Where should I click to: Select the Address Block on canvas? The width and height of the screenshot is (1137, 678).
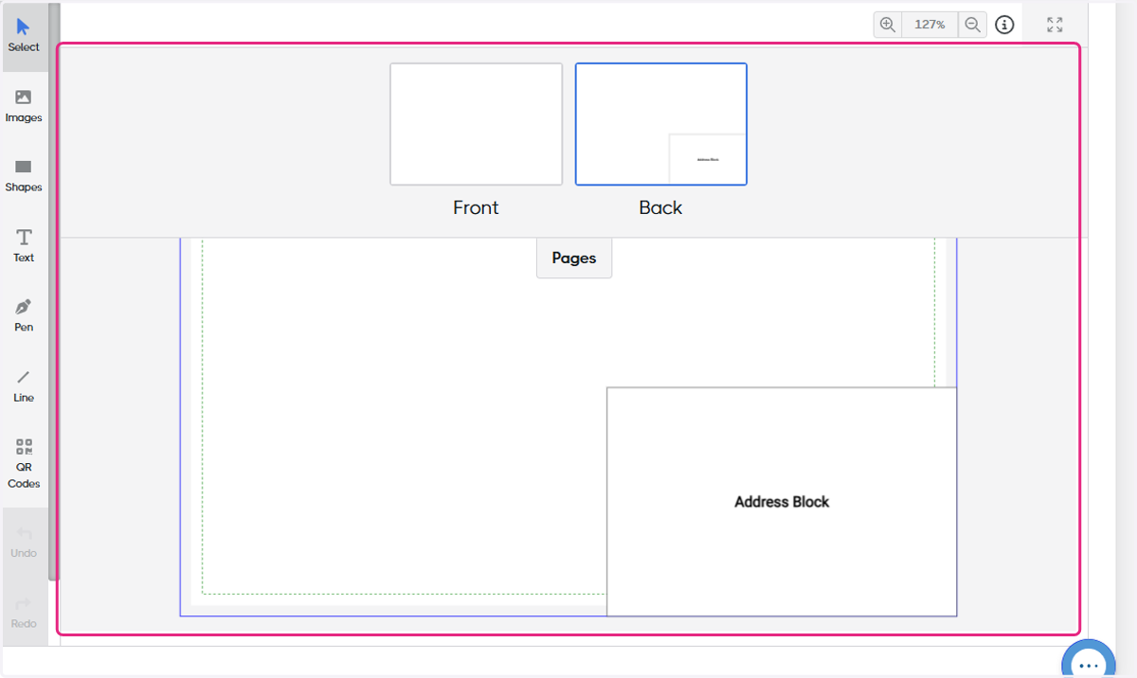[782, 502]
